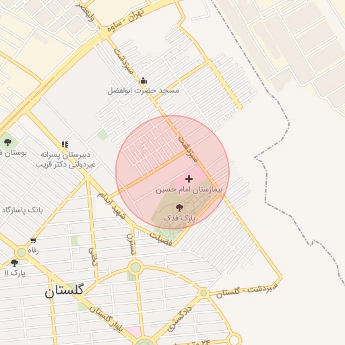Screen dimensions: 345x345
Task: Click the school icon above دبیرستان پسرانه
Action: click(65, 144)
